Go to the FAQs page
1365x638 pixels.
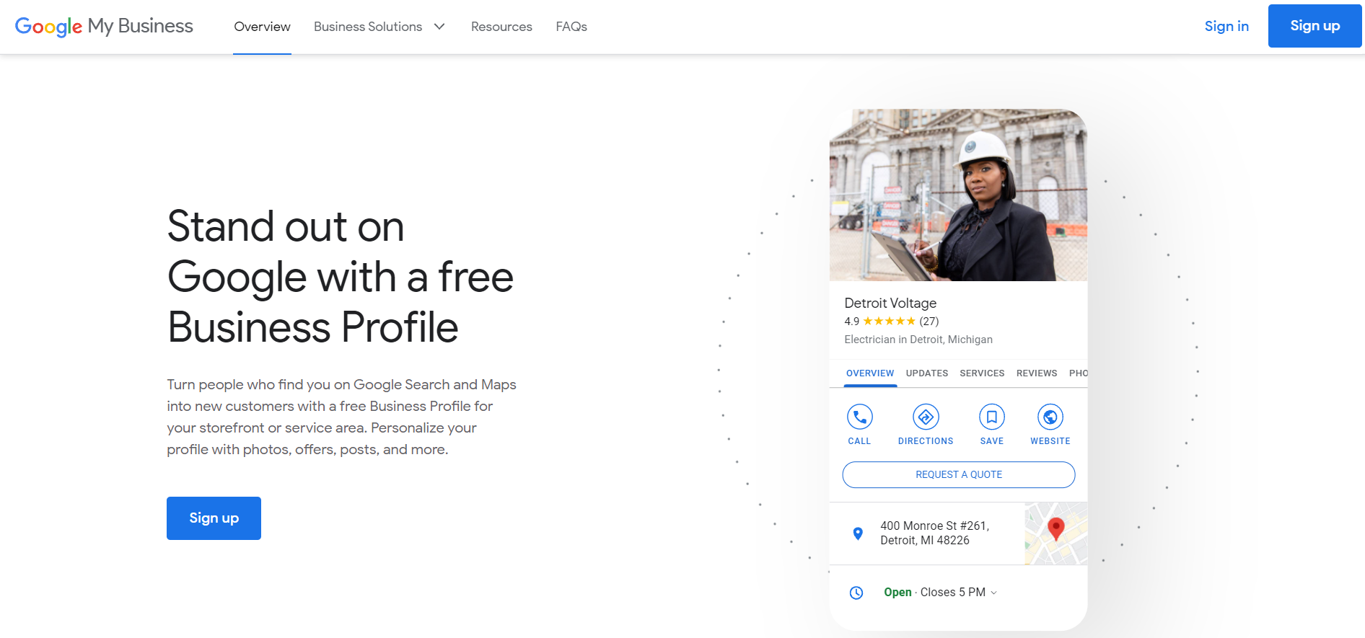571,27
